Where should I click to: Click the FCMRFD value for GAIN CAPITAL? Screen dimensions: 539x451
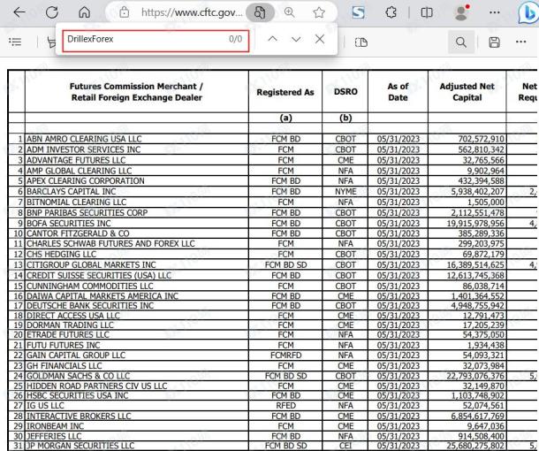pyautogui.click(x=285, y=355)
